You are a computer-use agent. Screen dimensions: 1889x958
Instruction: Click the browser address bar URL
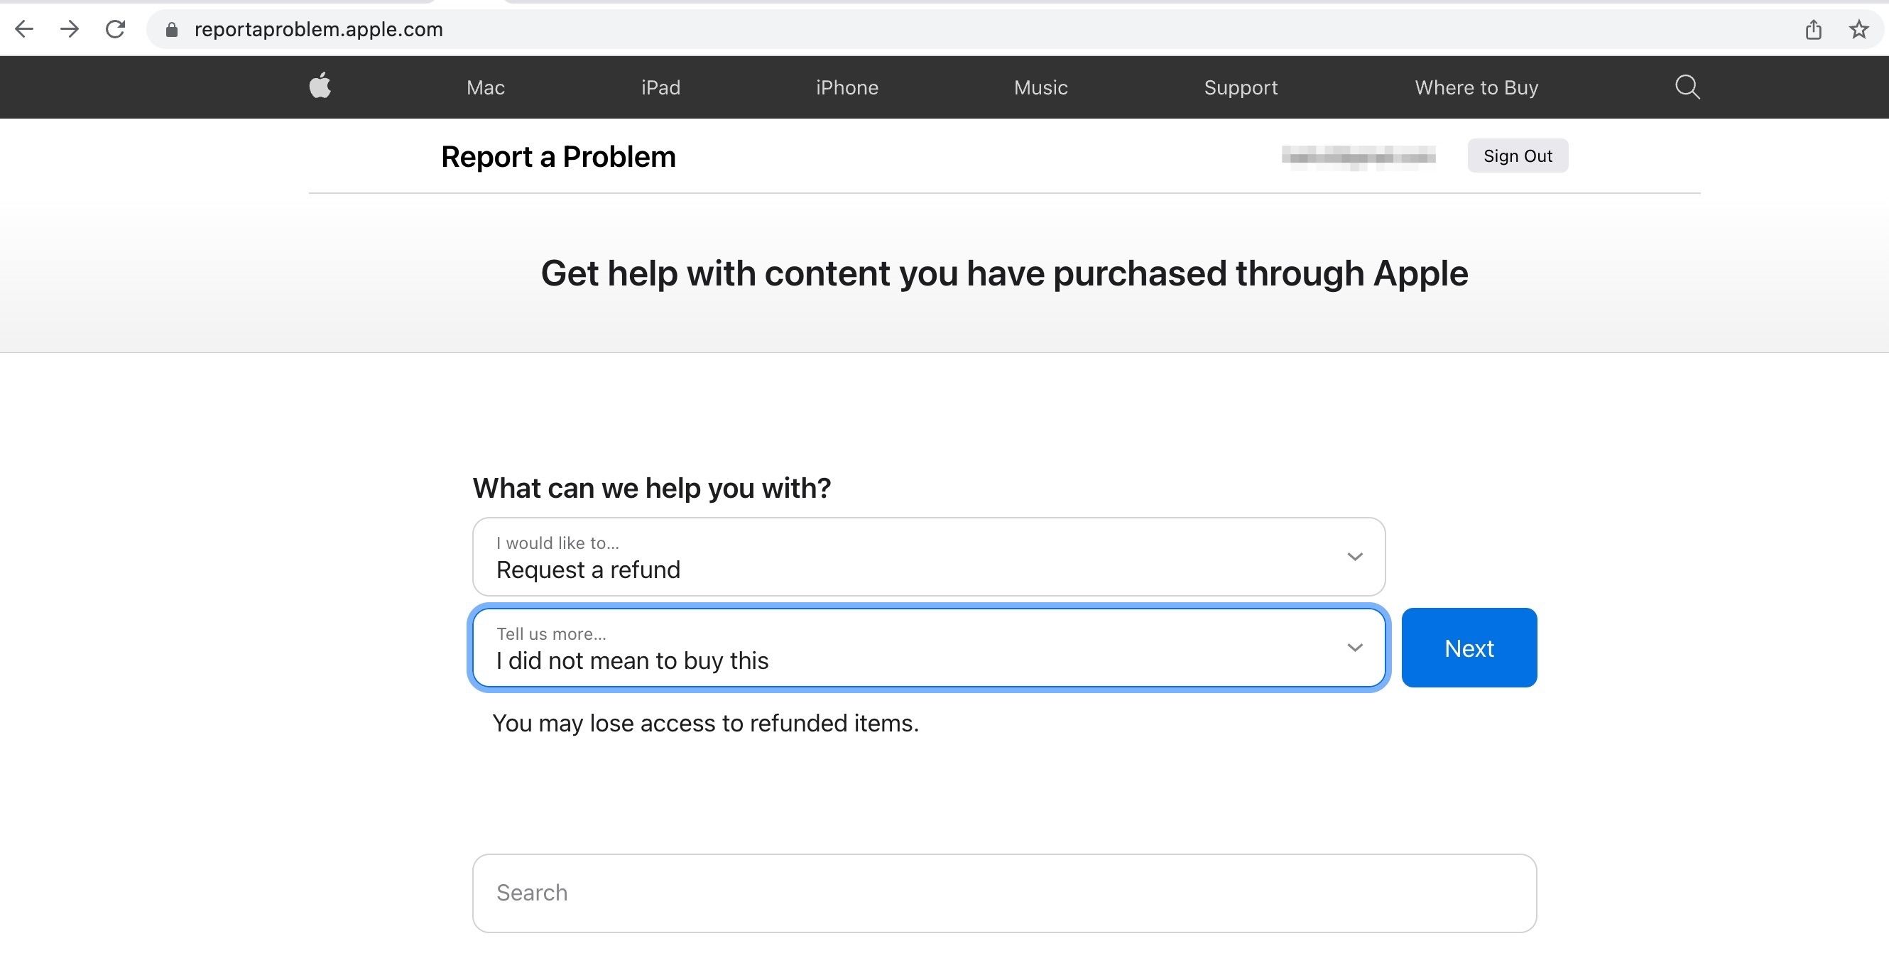tap(318, 29)
